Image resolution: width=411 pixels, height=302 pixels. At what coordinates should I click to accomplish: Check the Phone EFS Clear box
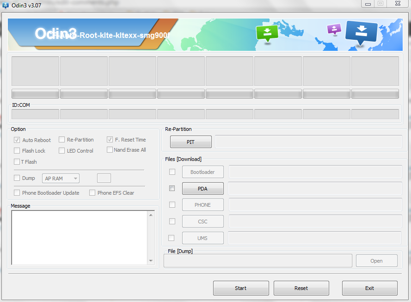point(92,193)
